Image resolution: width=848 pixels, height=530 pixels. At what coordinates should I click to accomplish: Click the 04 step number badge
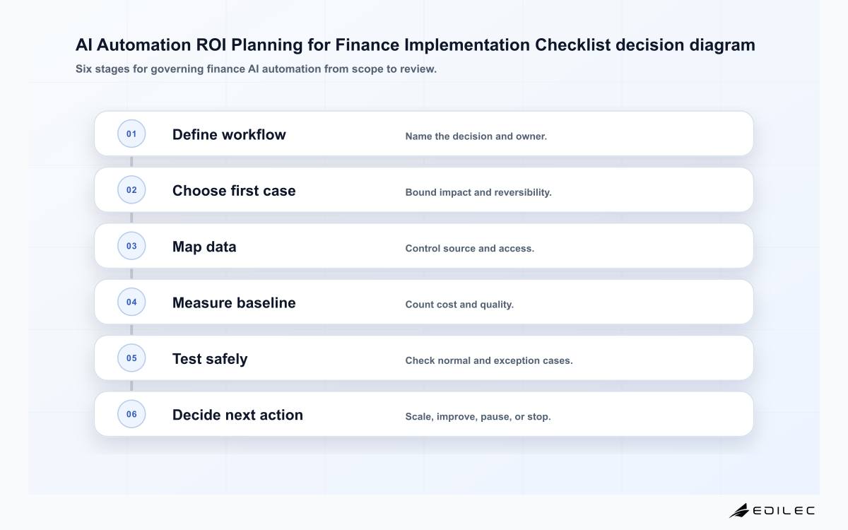click(131, 302)
